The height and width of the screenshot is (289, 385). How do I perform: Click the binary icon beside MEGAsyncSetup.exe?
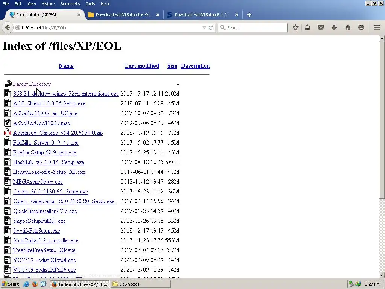tap(8, 181)
